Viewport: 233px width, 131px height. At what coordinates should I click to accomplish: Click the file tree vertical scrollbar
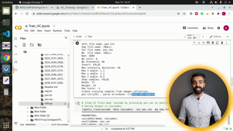click(x=68, y=105)
